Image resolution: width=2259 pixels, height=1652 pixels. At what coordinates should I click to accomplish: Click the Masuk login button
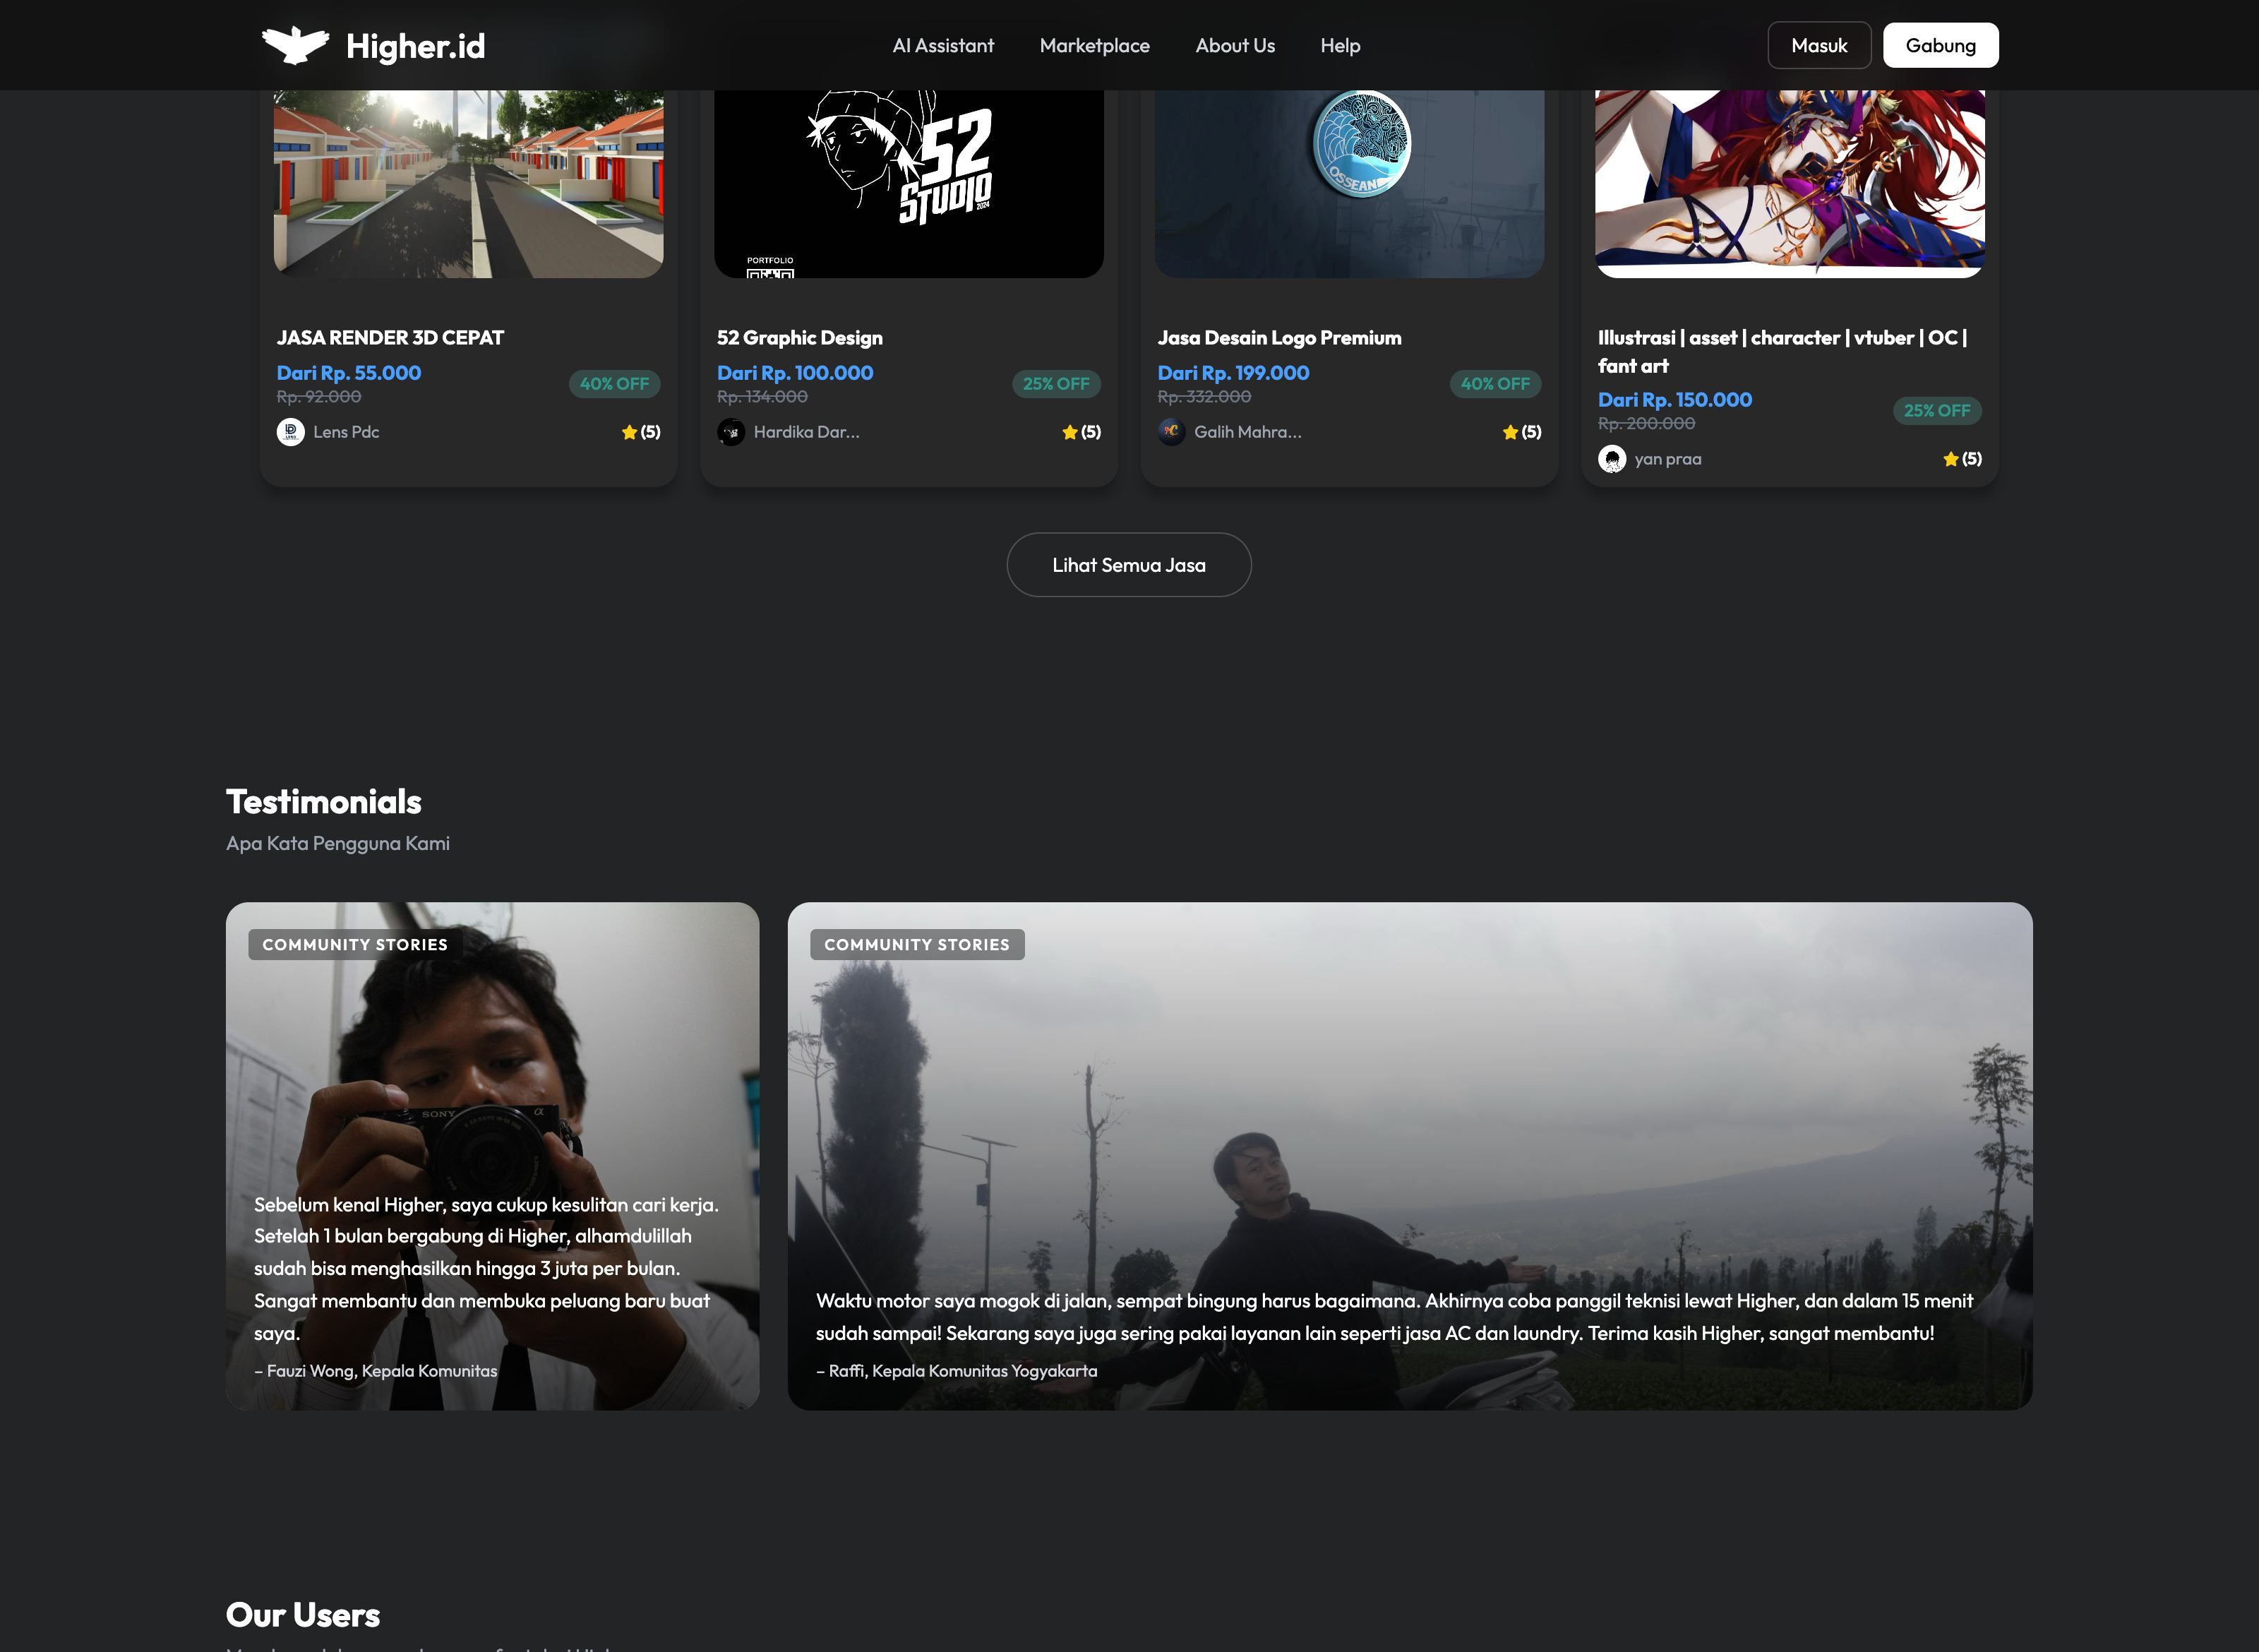(x=1819, y=45)
